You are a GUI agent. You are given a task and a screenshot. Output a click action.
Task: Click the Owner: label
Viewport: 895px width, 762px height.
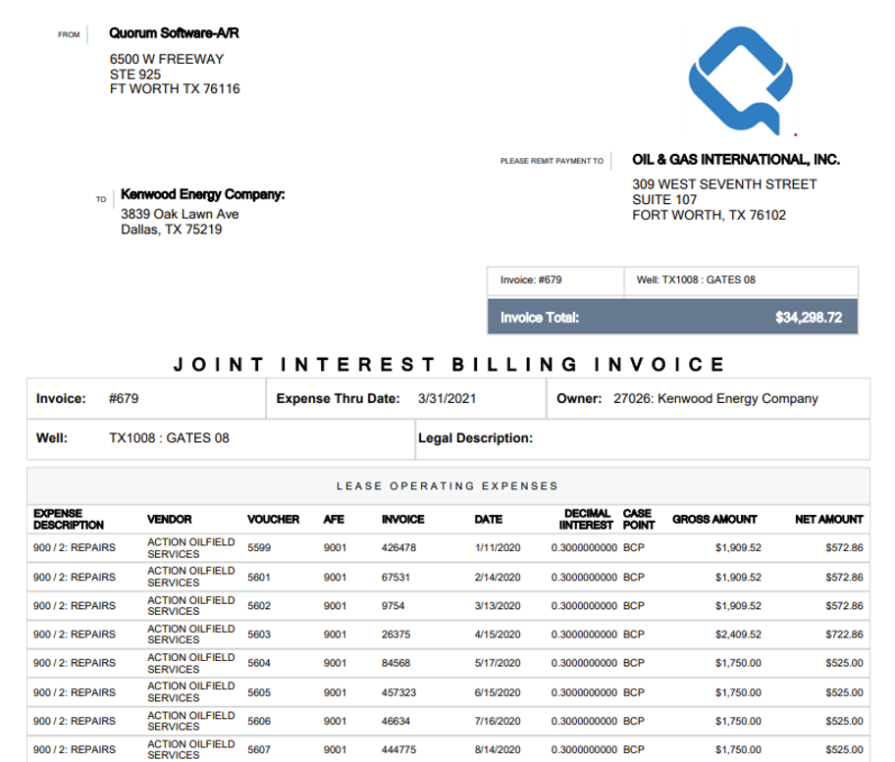click(x=579, y=399)
